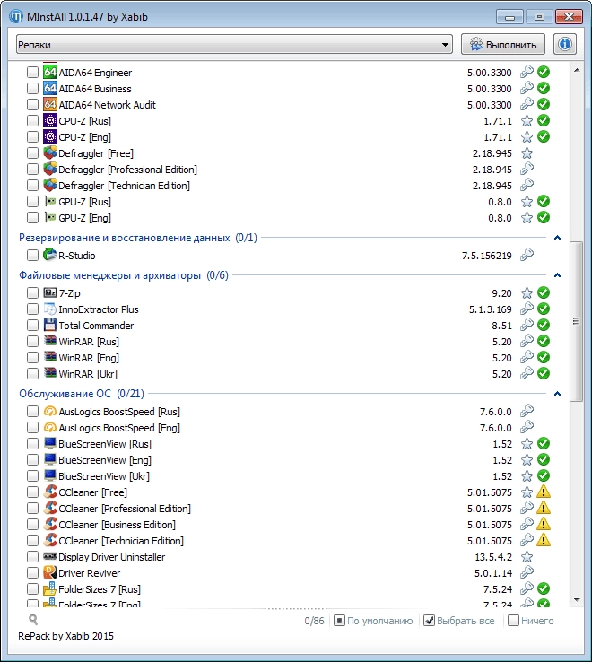Screen dimensions: 592x662
Task: Check the R-Studio checkbox
Action: [x=32, y=256]
